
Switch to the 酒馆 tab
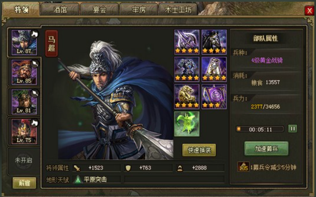[x=60, y=10]
